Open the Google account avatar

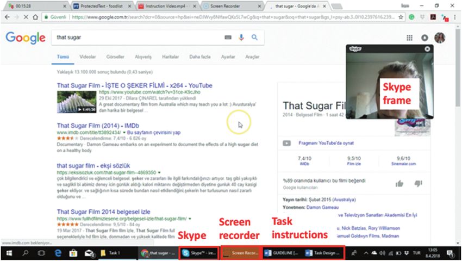coord(440,38)
